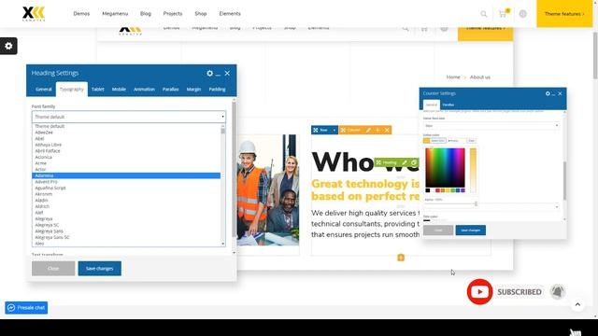Click the Clear button next to color value
598x336 pixels.
pos(471,141)
